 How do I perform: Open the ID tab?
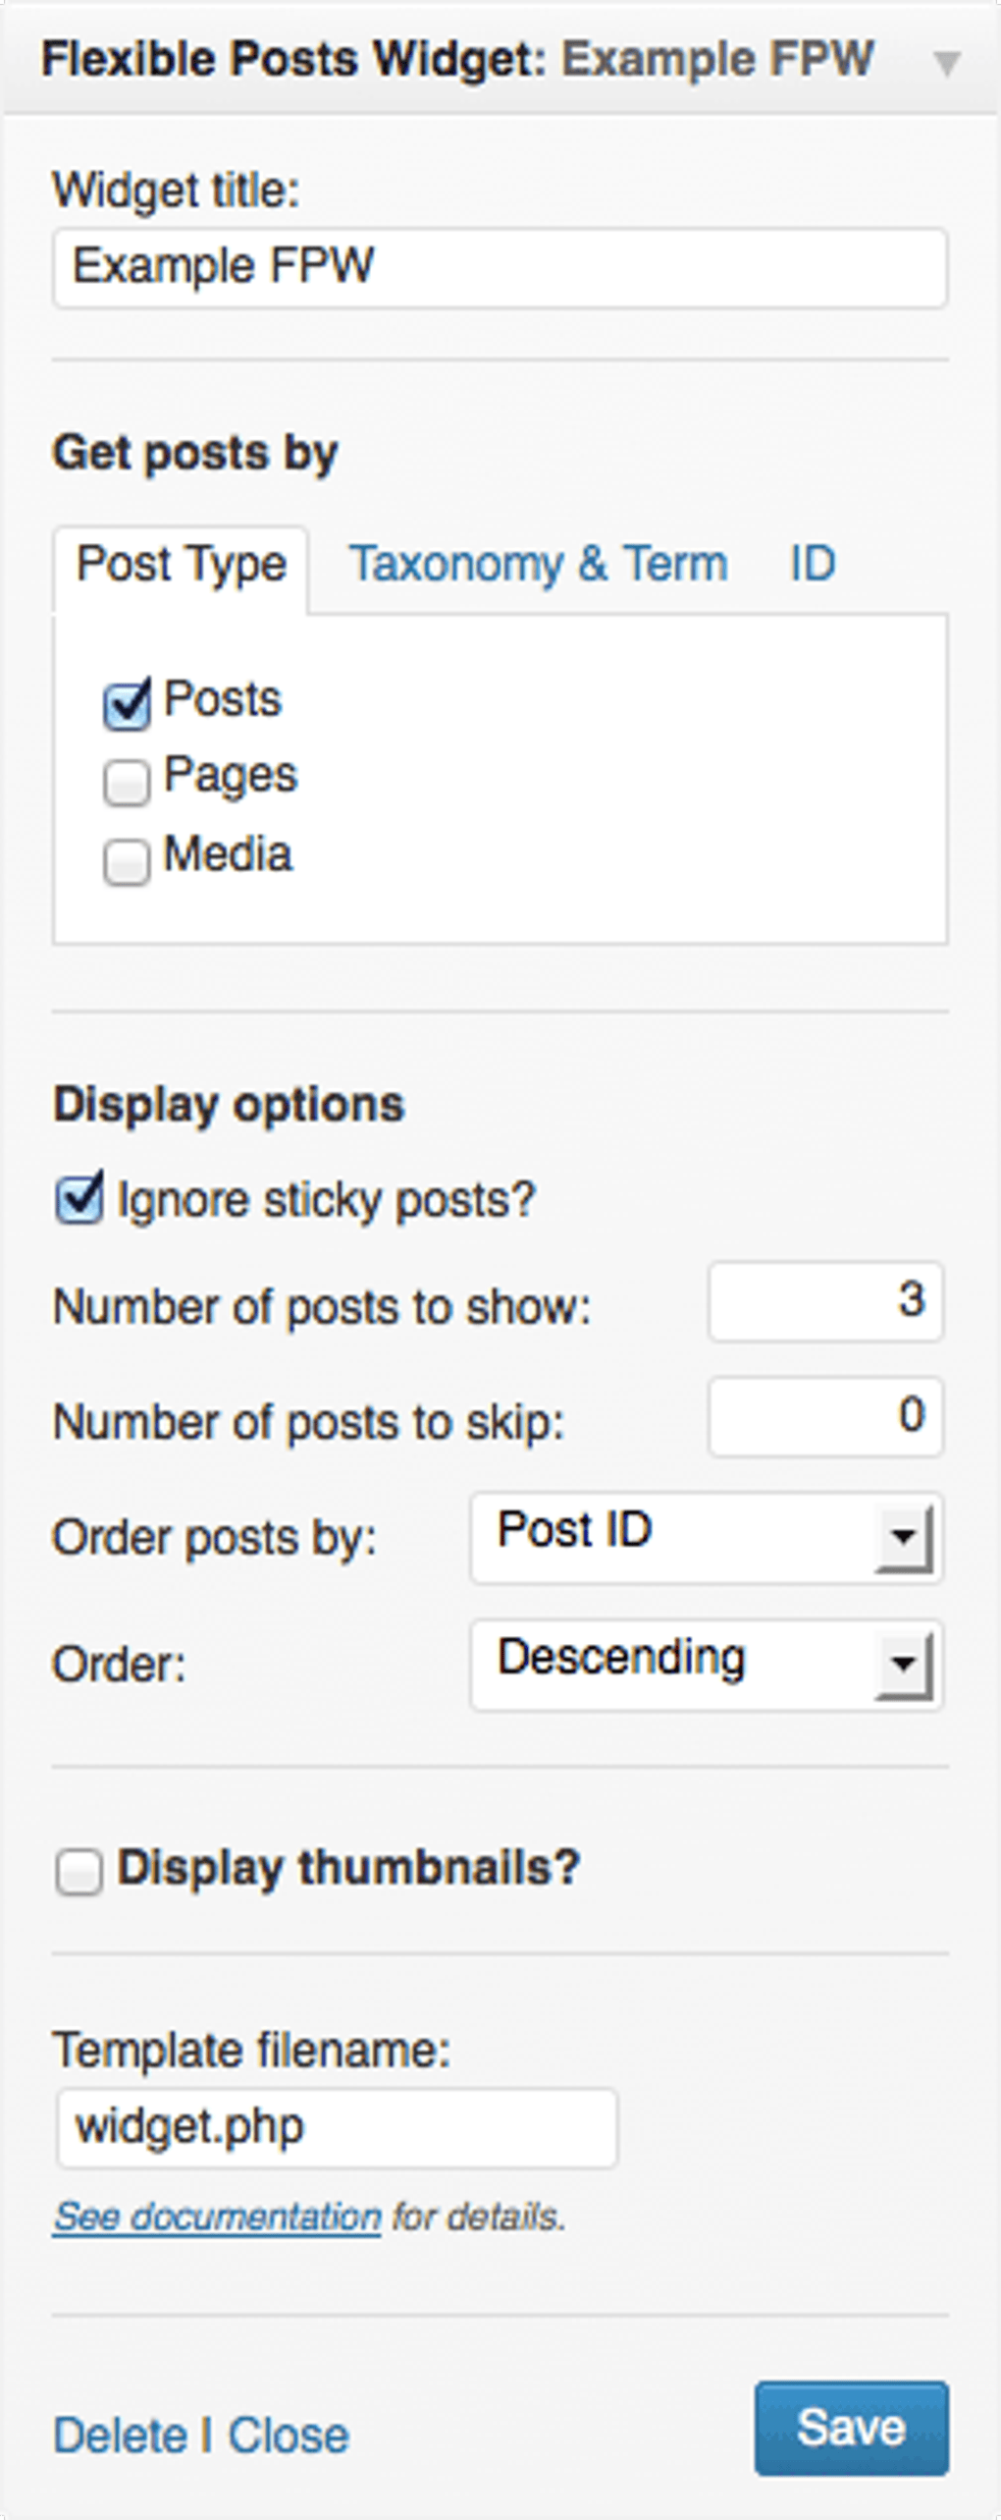point(811,563)
